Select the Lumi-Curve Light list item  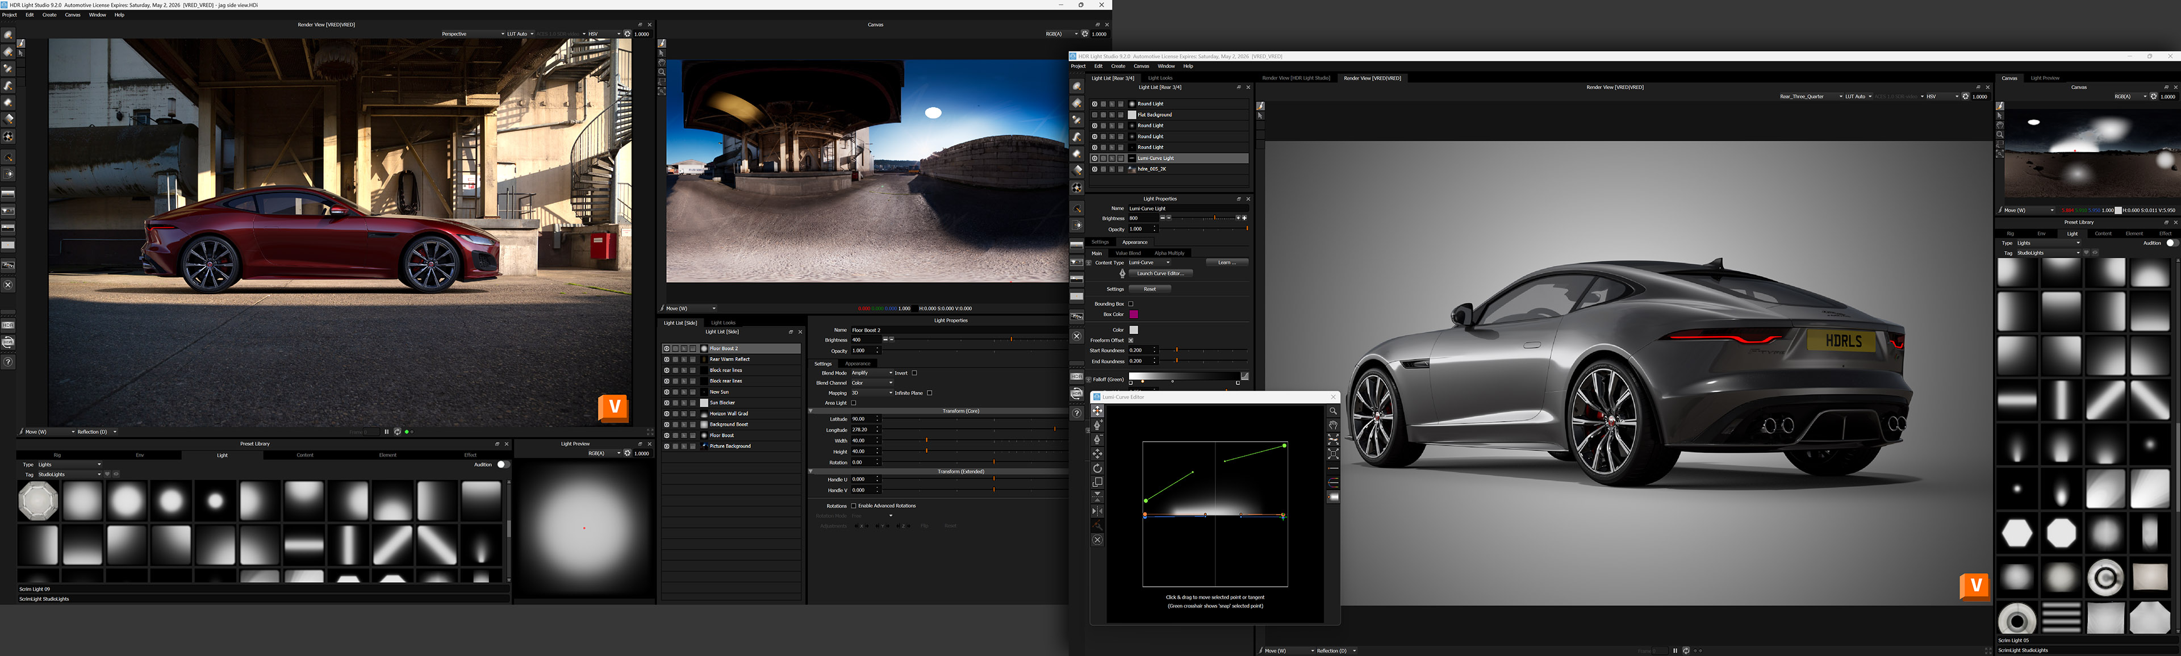(1156, 158)
